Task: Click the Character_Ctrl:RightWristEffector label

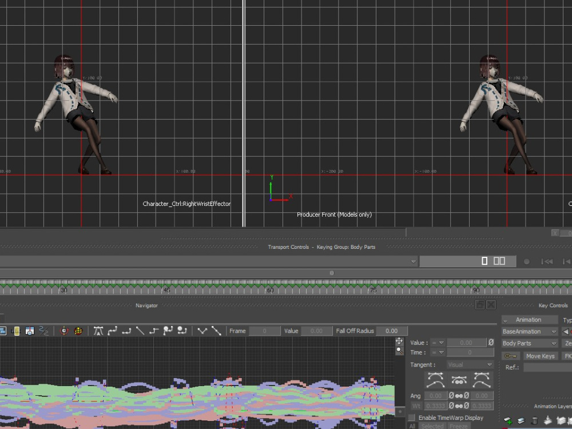Action: pos(186,204)
